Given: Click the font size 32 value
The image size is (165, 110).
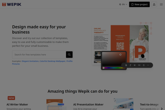Looking at the screenshot, I should (x=139, y=65).
